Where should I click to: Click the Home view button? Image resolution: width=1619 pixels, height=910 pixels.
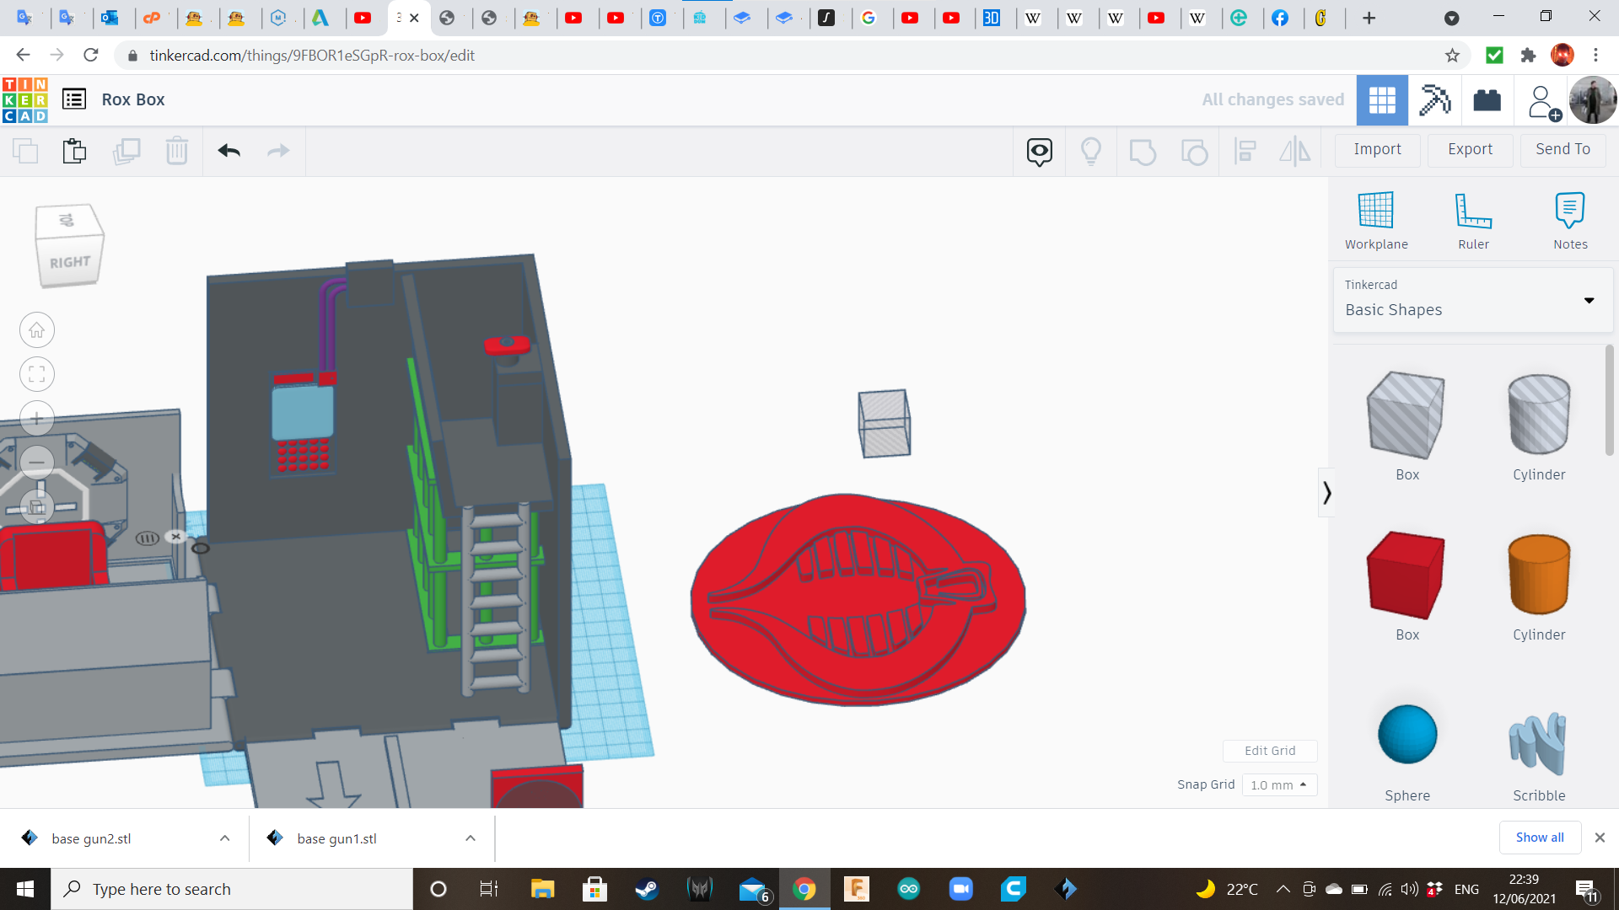tap(37, 330)
